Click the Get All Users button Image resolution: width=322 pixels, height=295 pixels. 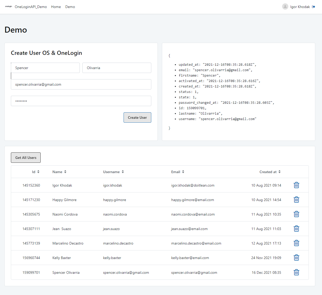[x=26, y=158]
